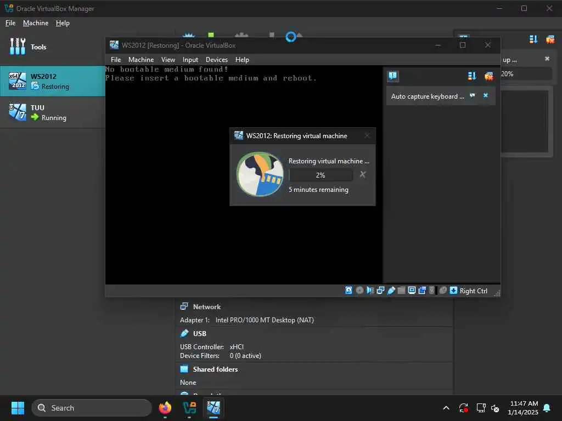Click the sort notifications icon in VM window
Viewport: 562px width, 421px height.
(472, 76)
